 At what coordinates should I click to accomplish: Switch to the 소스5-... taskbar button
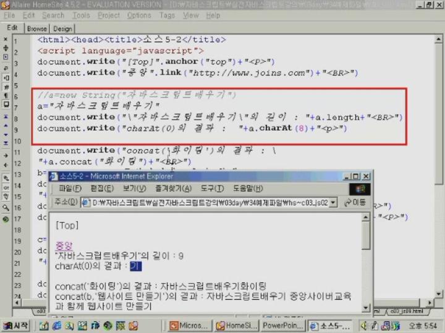point(330,326)
